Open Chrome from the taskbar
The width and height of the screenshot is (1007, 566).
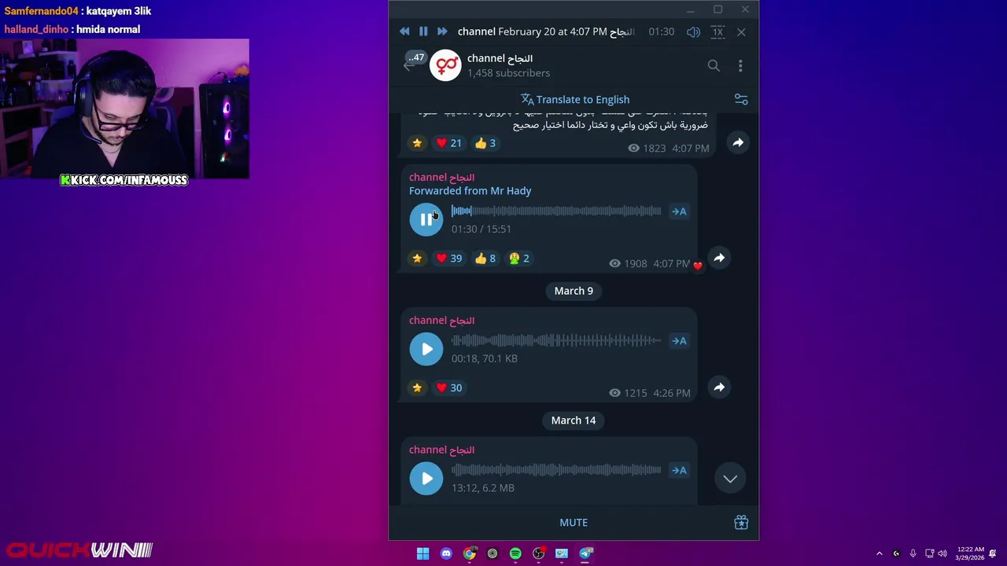[470, 553]
